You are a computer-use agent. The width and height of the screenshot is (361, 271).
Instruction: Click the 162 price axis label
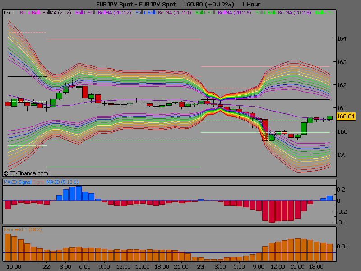(342, 85)
